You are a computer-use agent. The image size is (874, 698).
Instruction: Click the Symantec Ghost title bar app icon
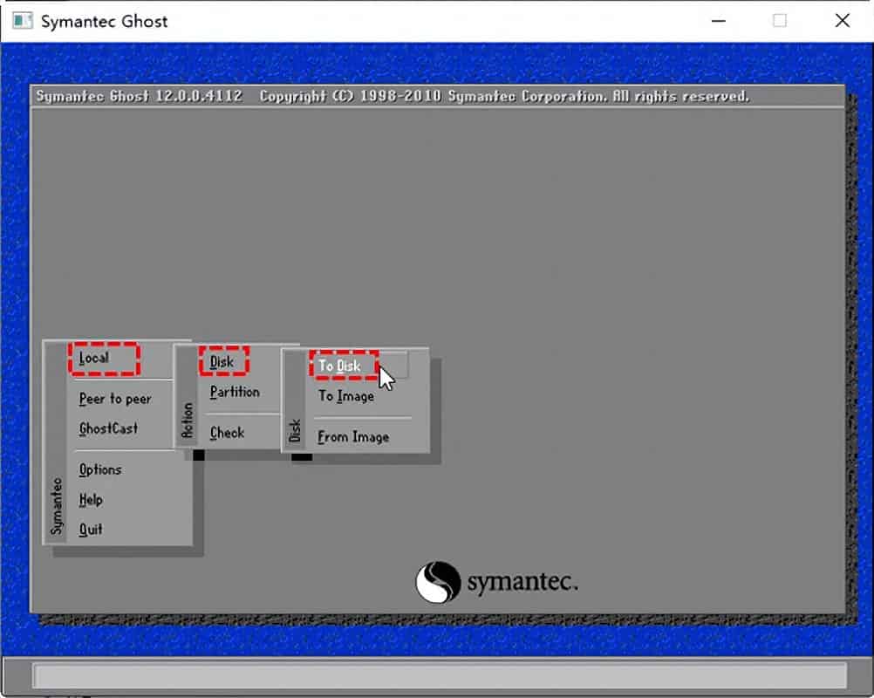[22, 21]
